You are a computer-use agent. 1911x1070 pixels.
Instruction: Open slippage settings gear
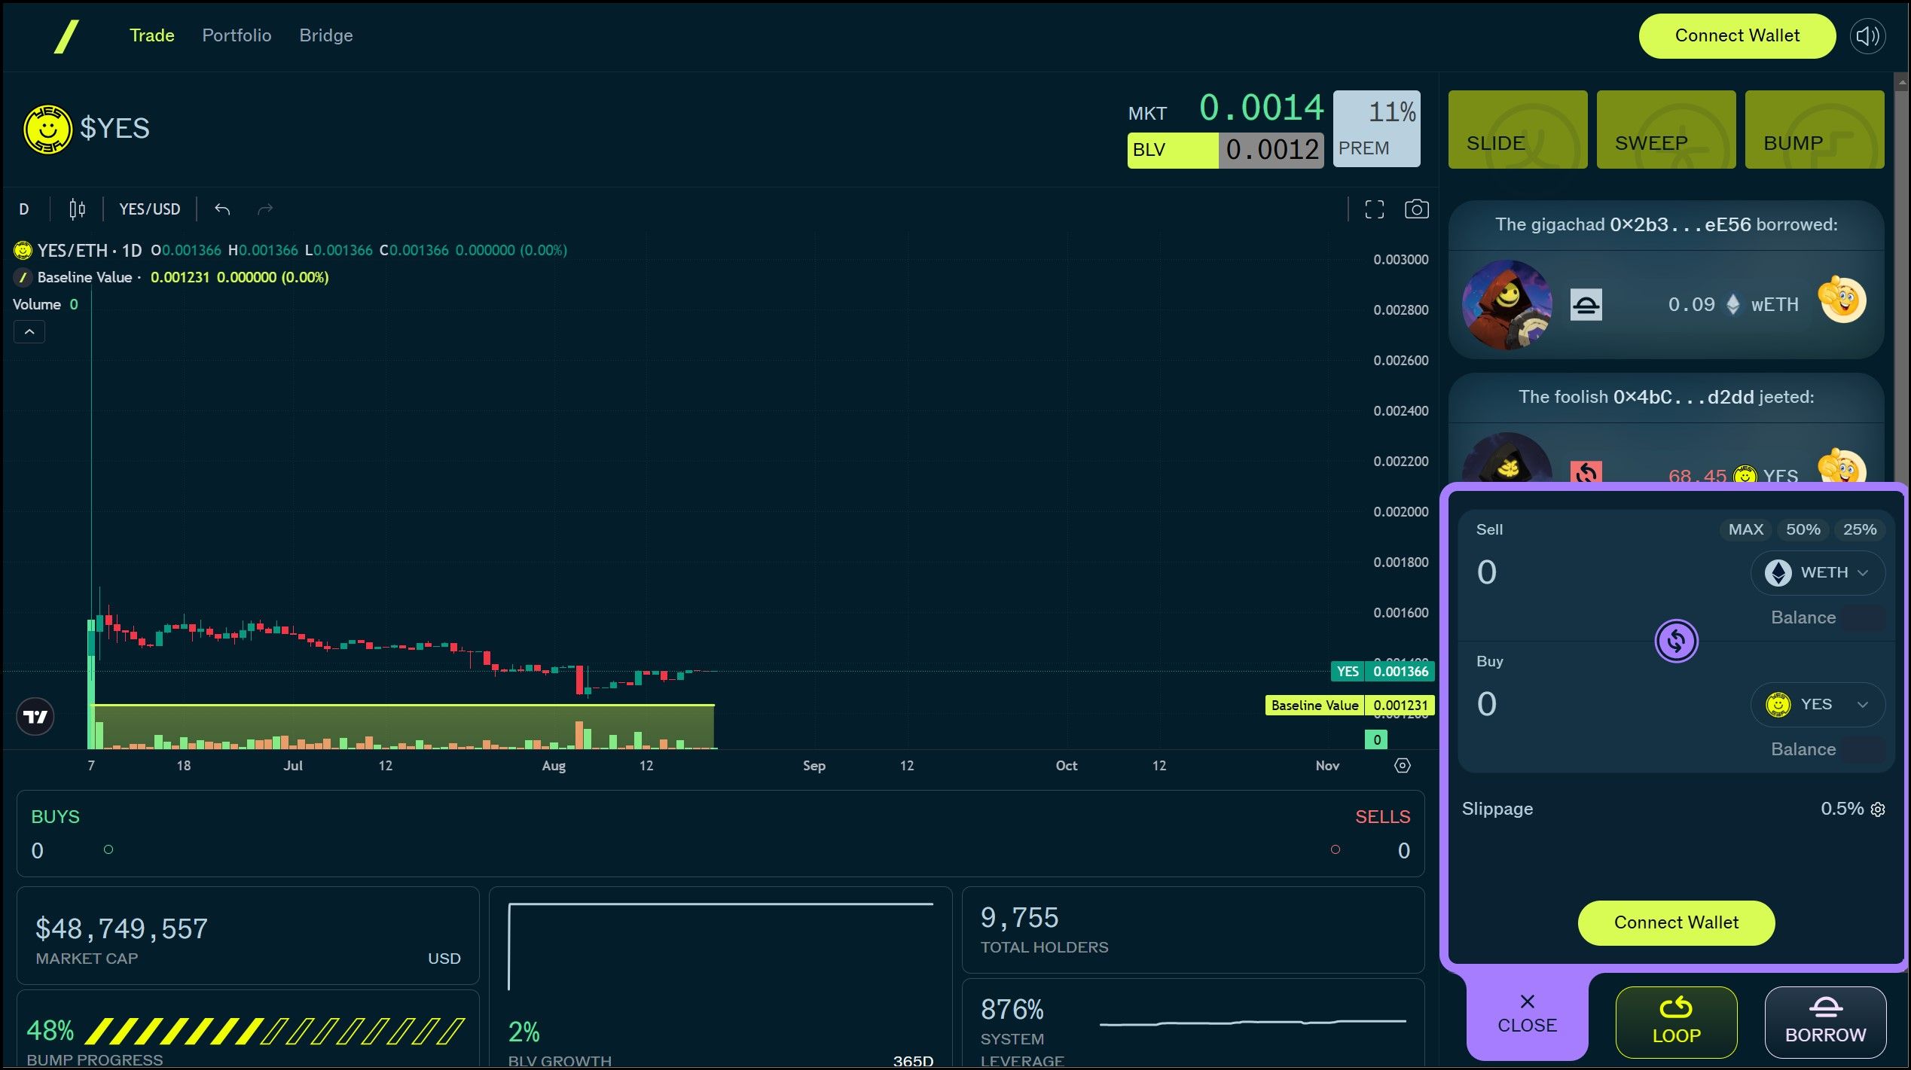1878,809
